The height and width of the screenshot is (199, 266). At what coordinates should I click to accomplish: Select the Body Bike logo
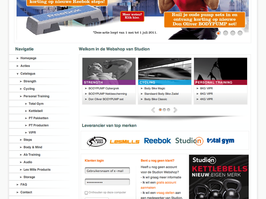coord(96,141)
